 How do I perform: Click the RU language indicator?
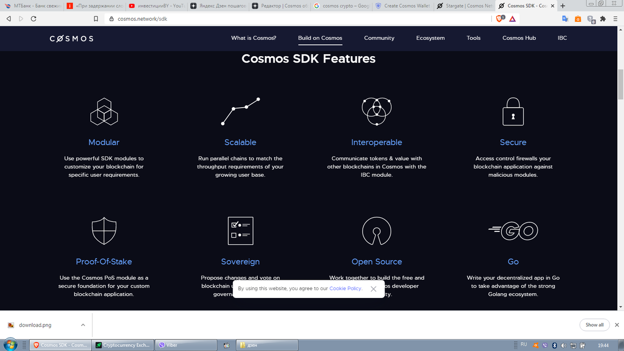pyautogui.click(x=524, y=344)
